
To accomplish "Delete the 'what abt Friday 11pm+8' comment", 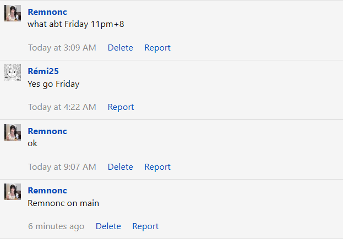I will tap(121, 48).
